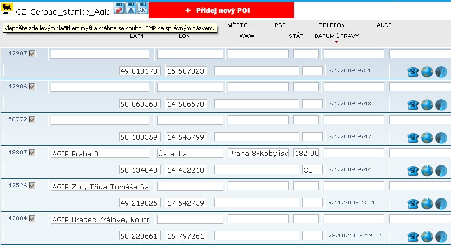Sort by the DATUM ÚPRAVY column header
Viewport: 451px width, 245px height.
coord(336,36)
